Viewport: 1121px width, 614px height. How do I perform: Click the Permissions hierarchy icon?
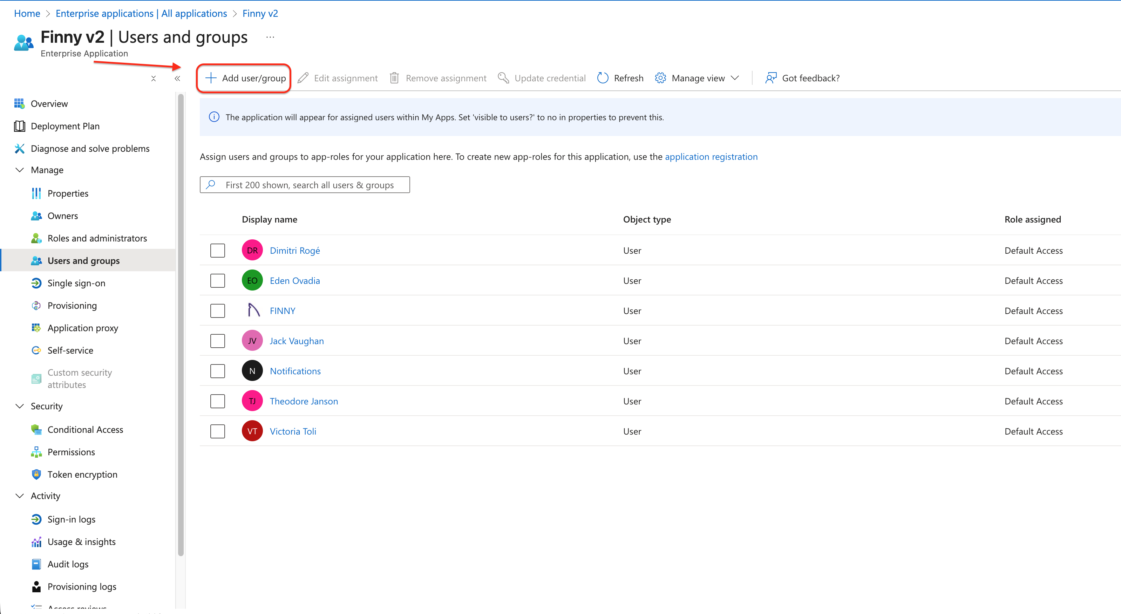[36, 452]
